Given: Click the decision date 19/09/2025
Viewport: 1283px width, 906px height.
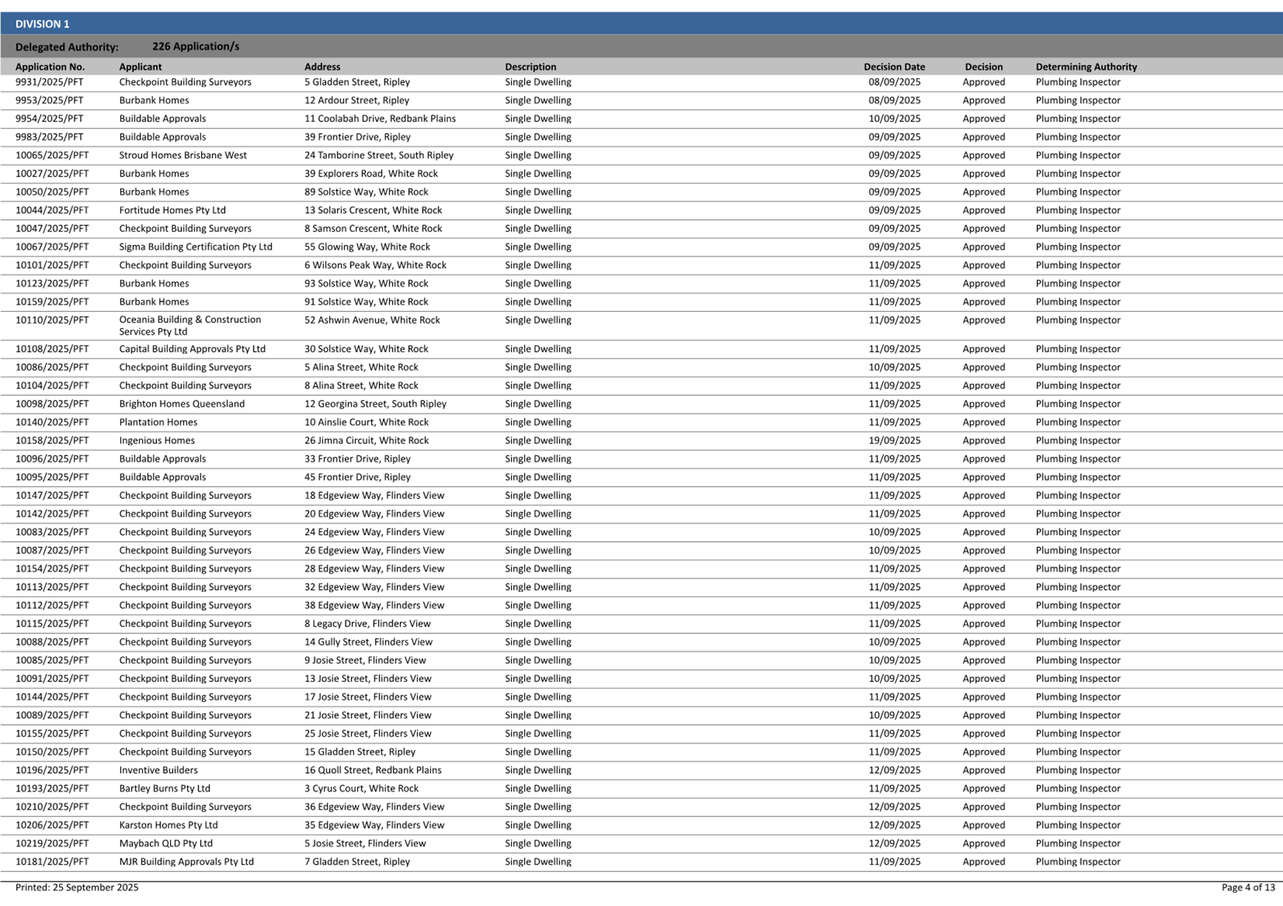Looking at the screenshot, I should pos(895,440).
